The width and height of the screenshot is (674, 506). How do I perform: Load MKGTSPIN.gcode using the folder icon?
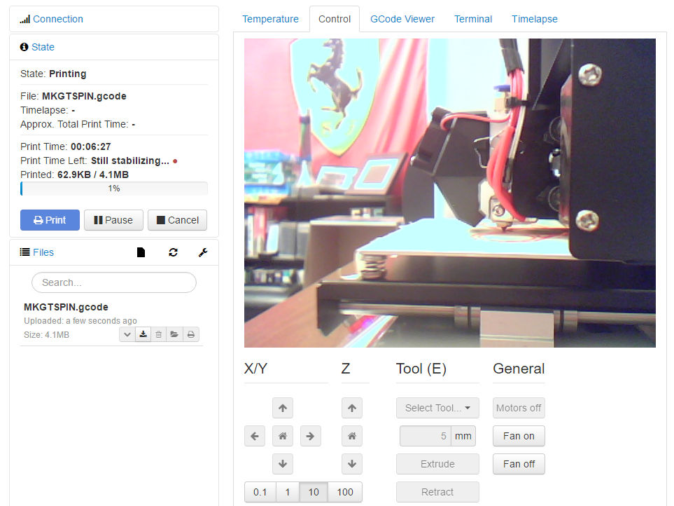pos(174,334)
